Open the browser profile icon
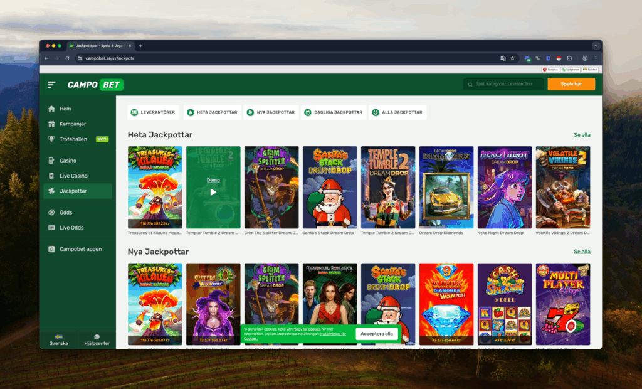The image size is (642, 389). (x=585, y=58)
